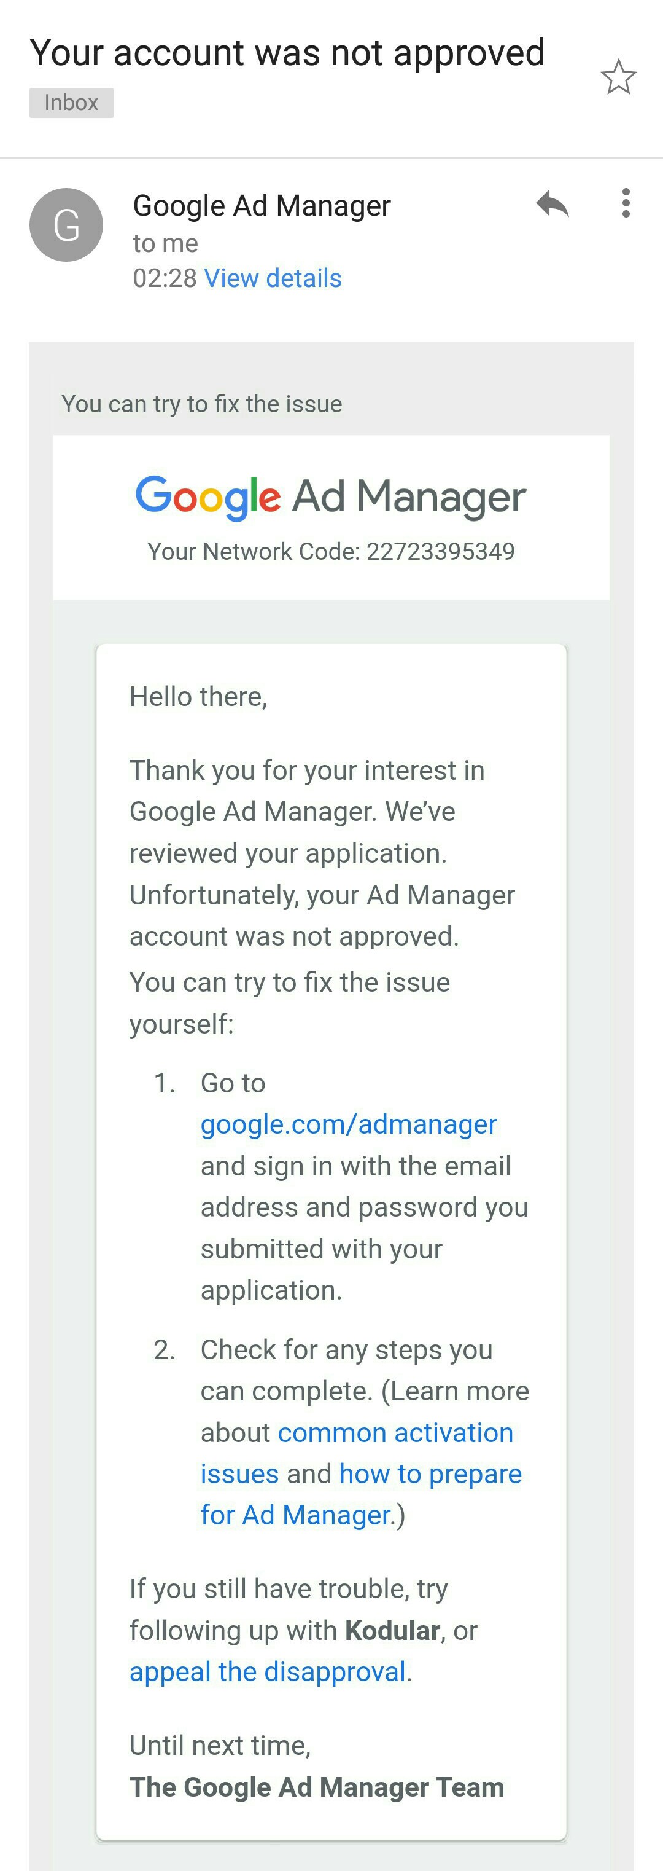663x1871 pixels.
Task: Tap the Google Ad Manager sender name
Action: pos(262,206)
